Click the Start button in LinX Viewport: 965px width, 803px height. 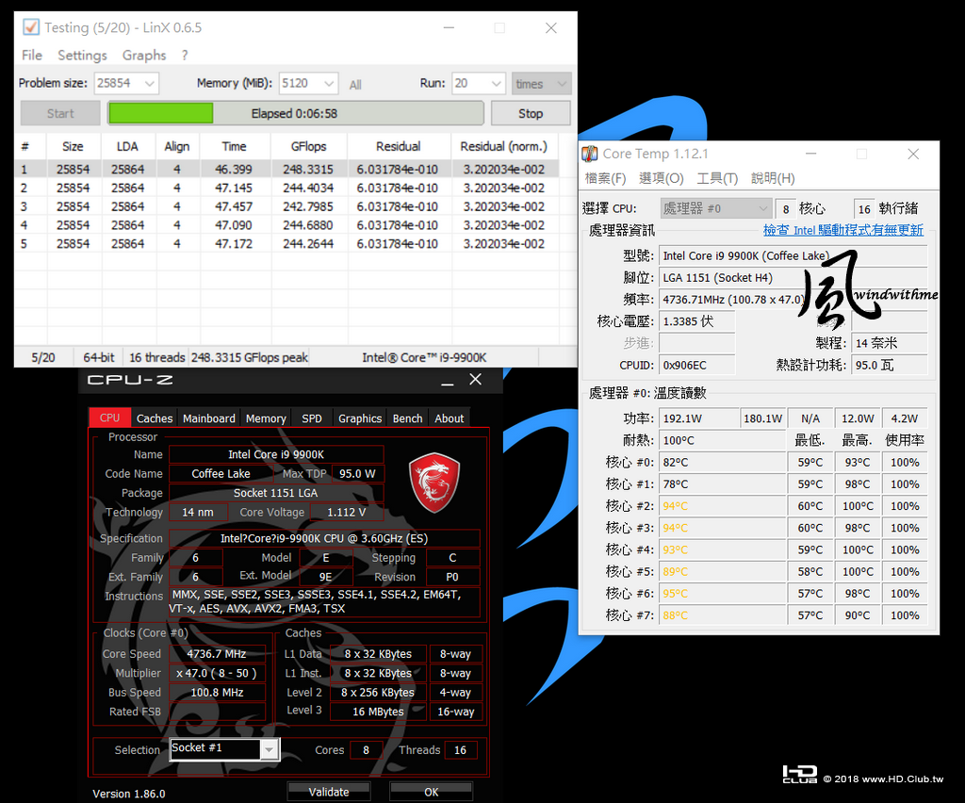click(x=60, y=113)
